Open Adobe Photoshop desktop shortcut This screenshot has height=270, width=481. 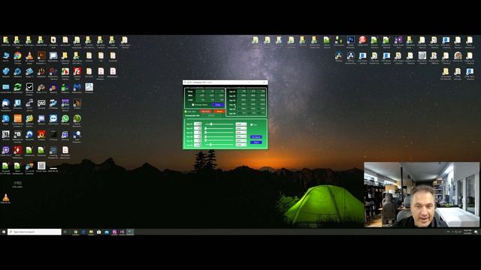[351, 40]
